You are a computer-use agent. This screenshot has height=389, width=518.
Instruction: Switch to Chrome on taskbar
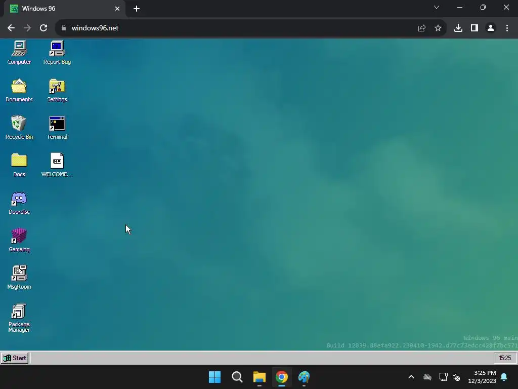pos(282,377)
